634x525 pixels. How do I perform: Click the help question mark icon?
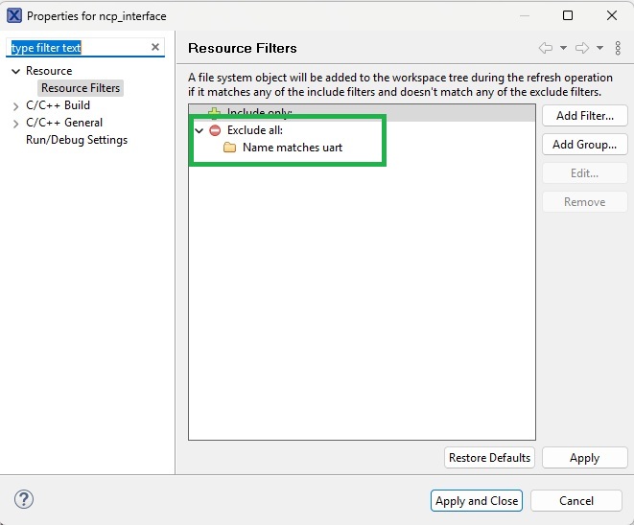(24, 500)
